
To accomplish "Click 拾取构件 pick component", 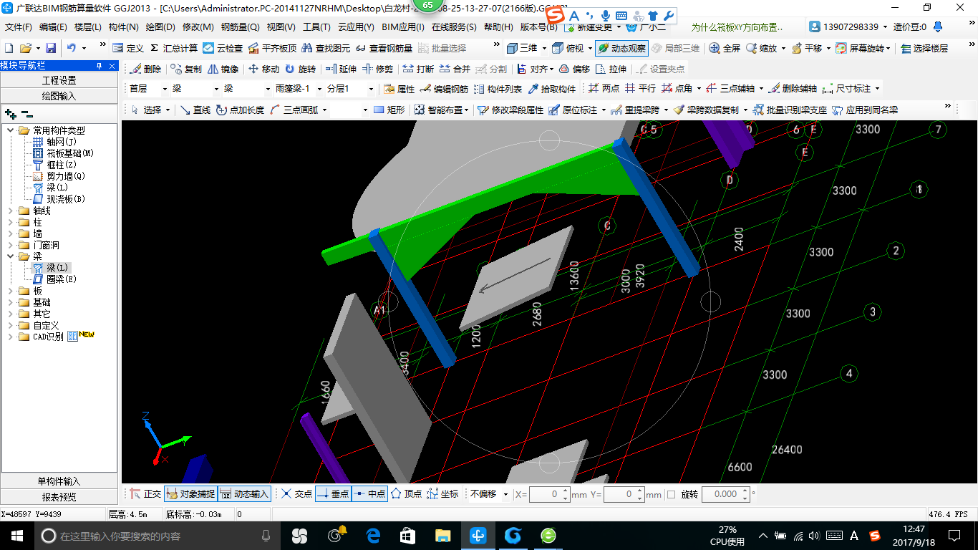I will point(551,89).
